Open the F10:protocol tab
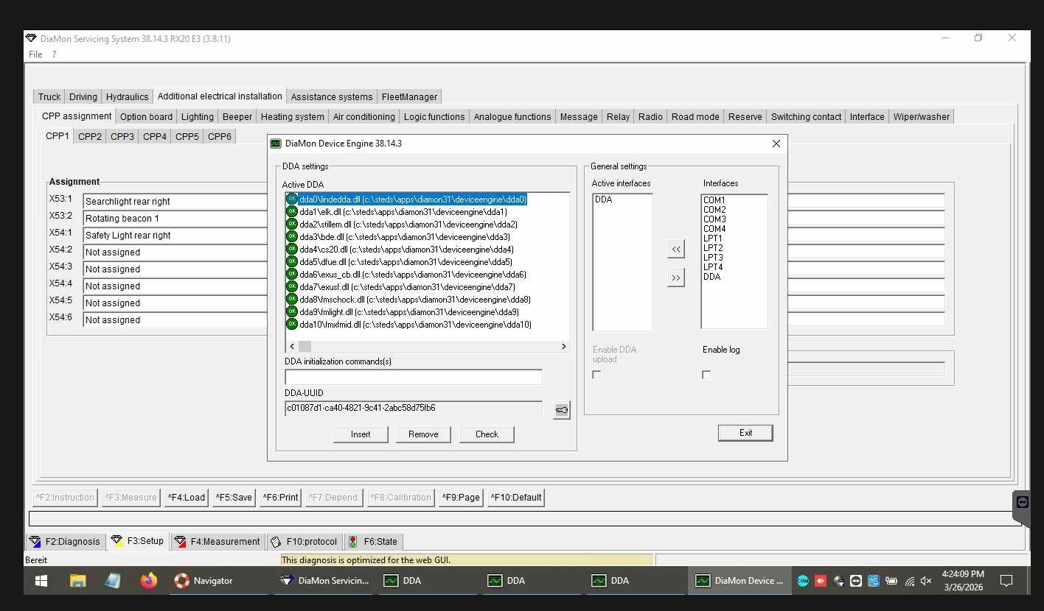This screenshot has width=1044, height=611. click(x=304, y=541)
